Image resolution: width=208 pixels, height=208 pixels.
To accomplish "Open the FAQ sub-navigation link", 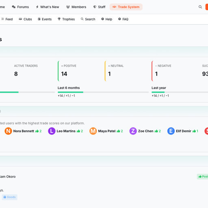I will 123,19.
